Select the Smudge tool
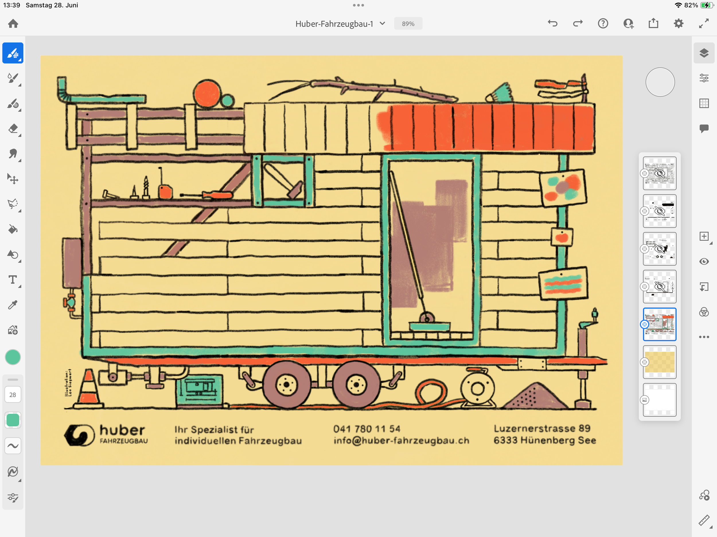Screen dimensions: 717x537 pyautogui.click(x=13, y=154)
